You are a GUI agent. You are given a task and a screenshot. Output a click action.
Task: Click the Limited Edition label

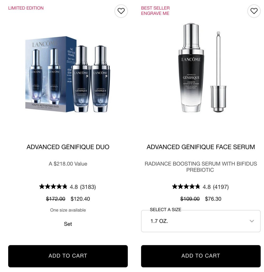tap(26, 8)
